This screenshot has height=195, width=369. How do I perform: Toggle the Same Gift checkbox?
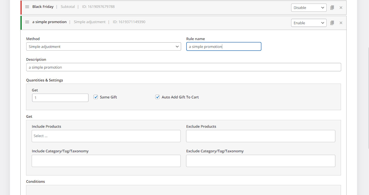(x=96, y=97)
